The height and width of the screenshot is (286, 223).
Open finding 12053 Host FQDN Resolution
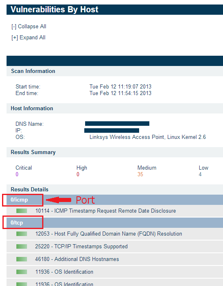coord(108,234)
